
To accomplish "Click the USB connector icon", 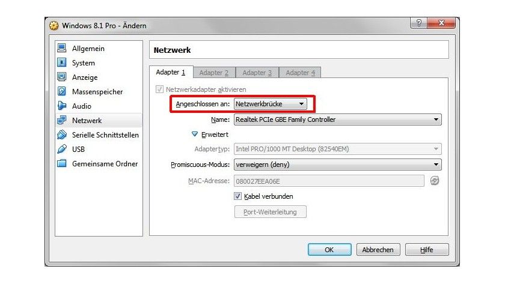I will 61,149.
